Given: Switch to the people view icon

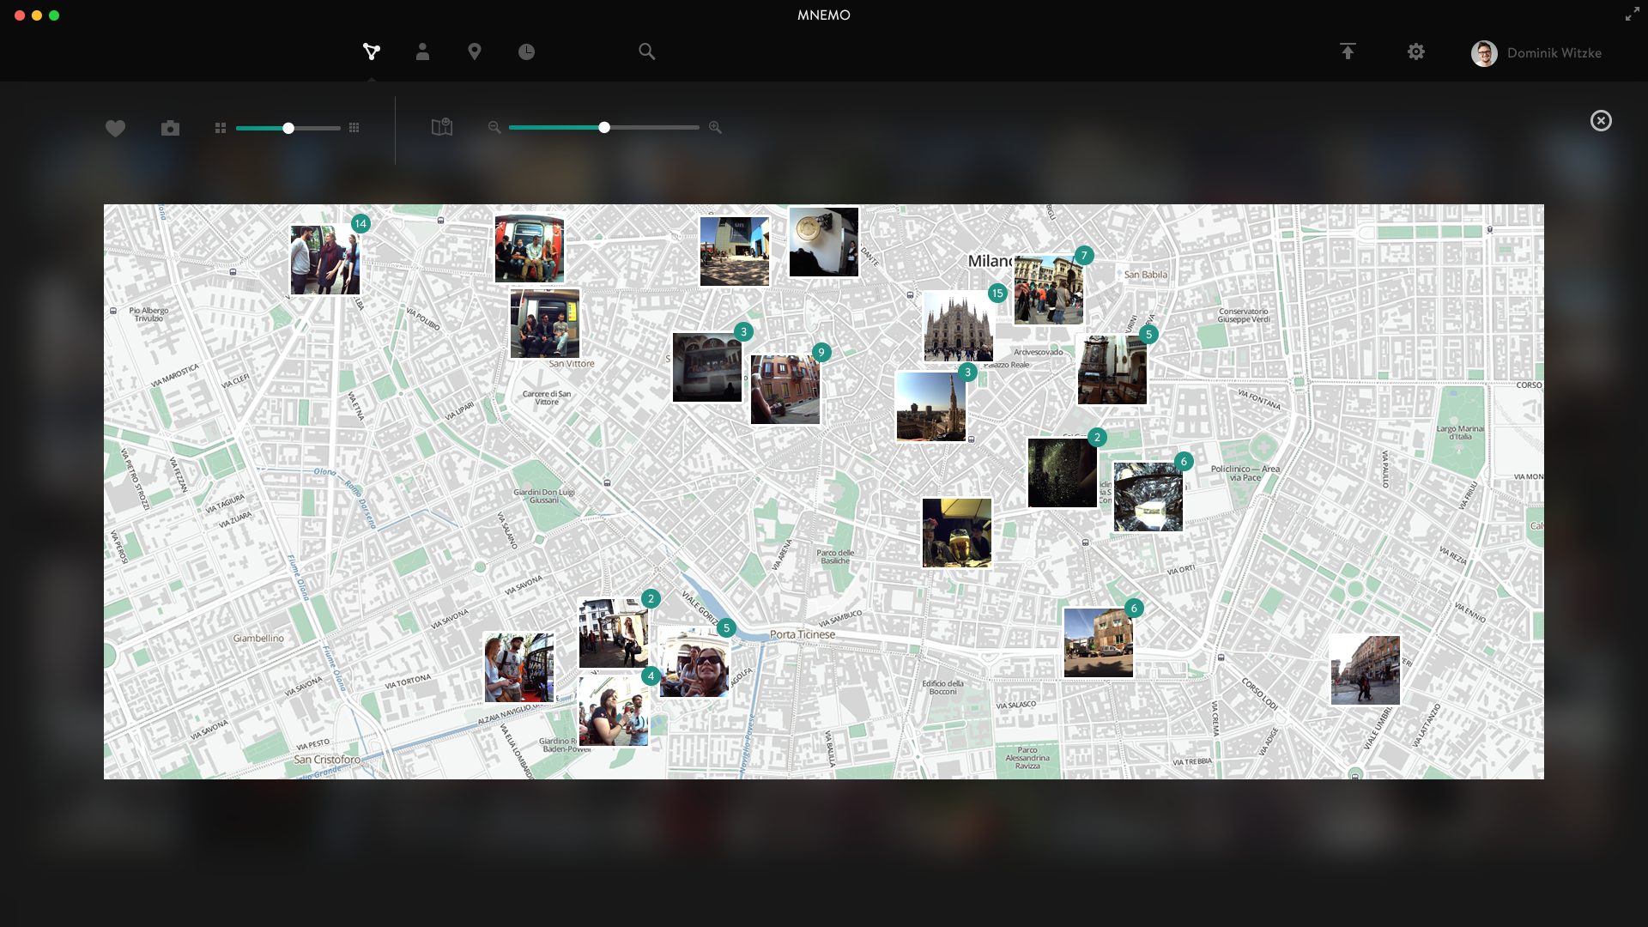Looking at the screenshot, I should pyautogui.click(x=422, y=51).
